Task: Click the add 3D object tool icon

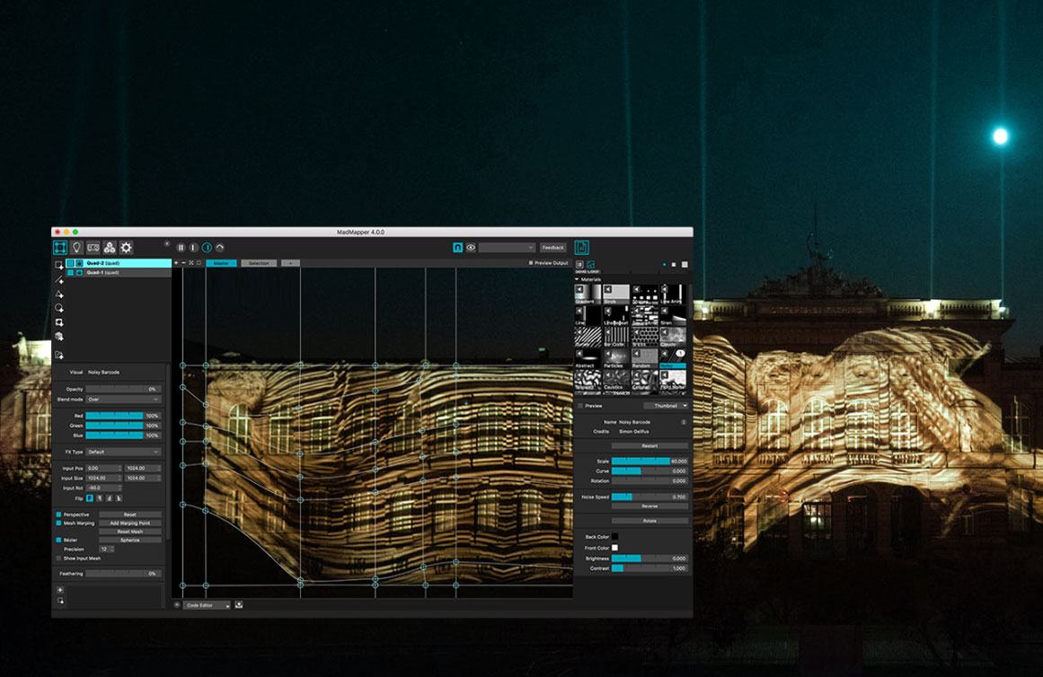Action: pos(59,337)
